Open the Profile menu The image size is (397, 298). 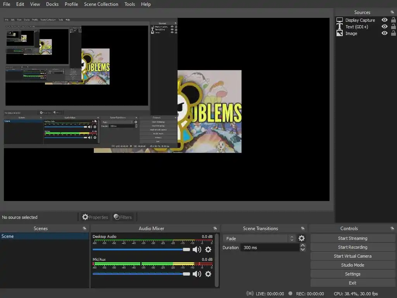tap(71, 4)
